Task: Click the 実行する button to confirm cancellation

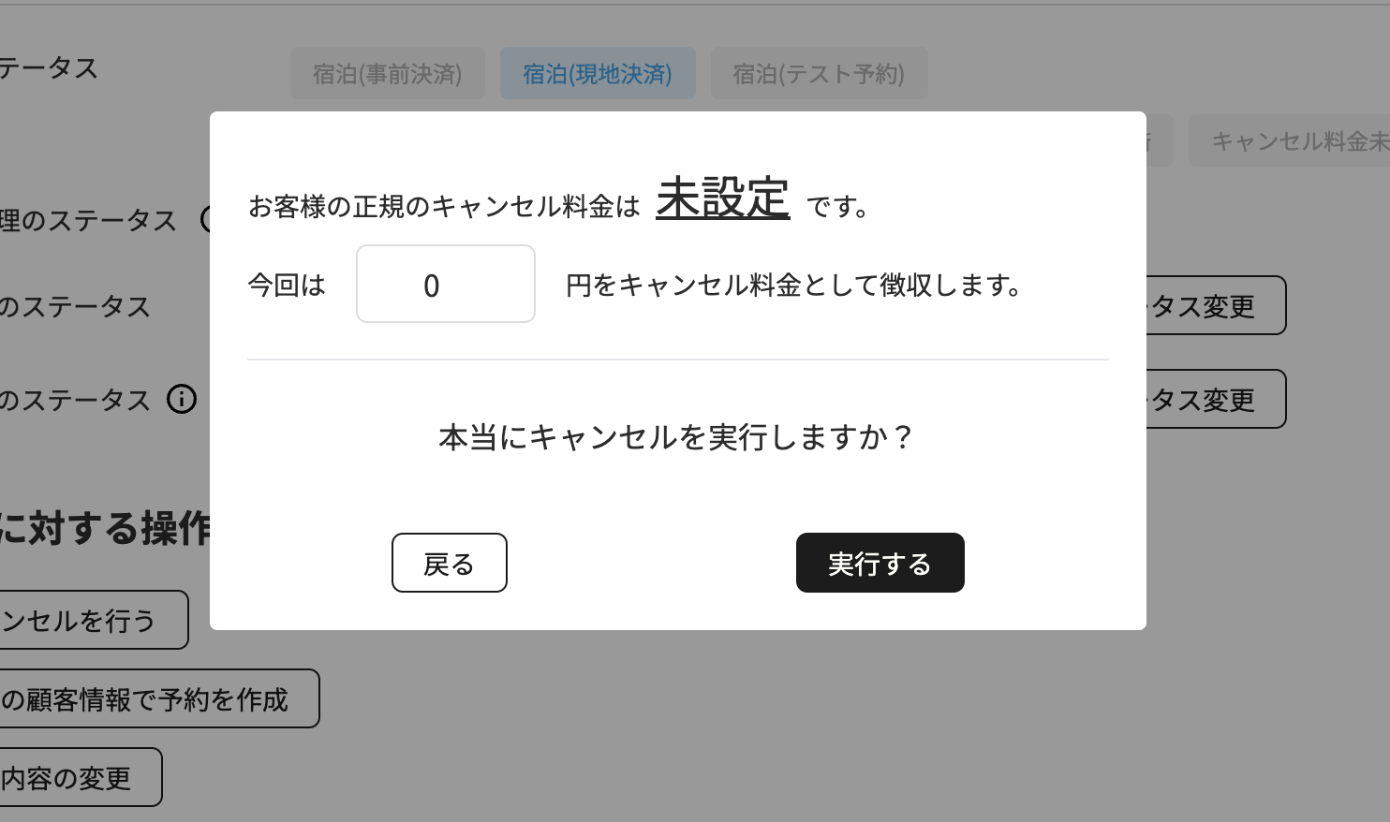Action: 879,563
